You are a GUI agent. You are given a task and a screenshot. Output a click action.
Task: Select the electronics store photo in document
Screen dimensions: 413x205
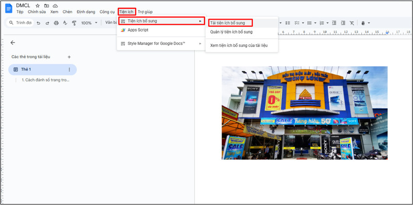point(305,113)
